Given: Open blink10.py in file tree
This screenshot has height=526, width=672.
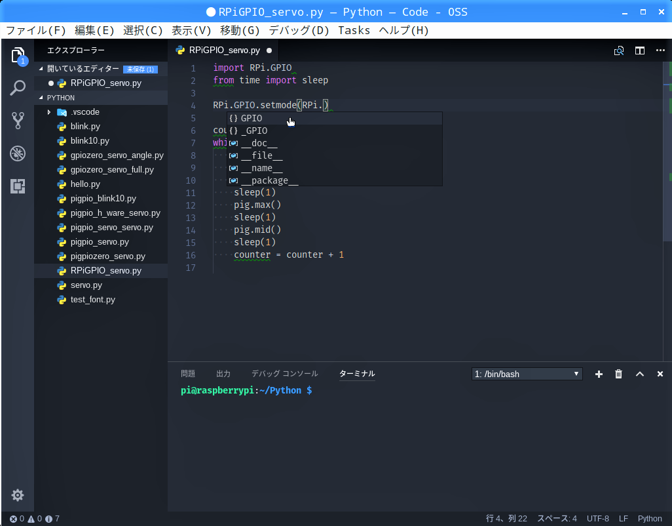Looking at the screenshot, I should pyautogui.click(x=101, y=141).
